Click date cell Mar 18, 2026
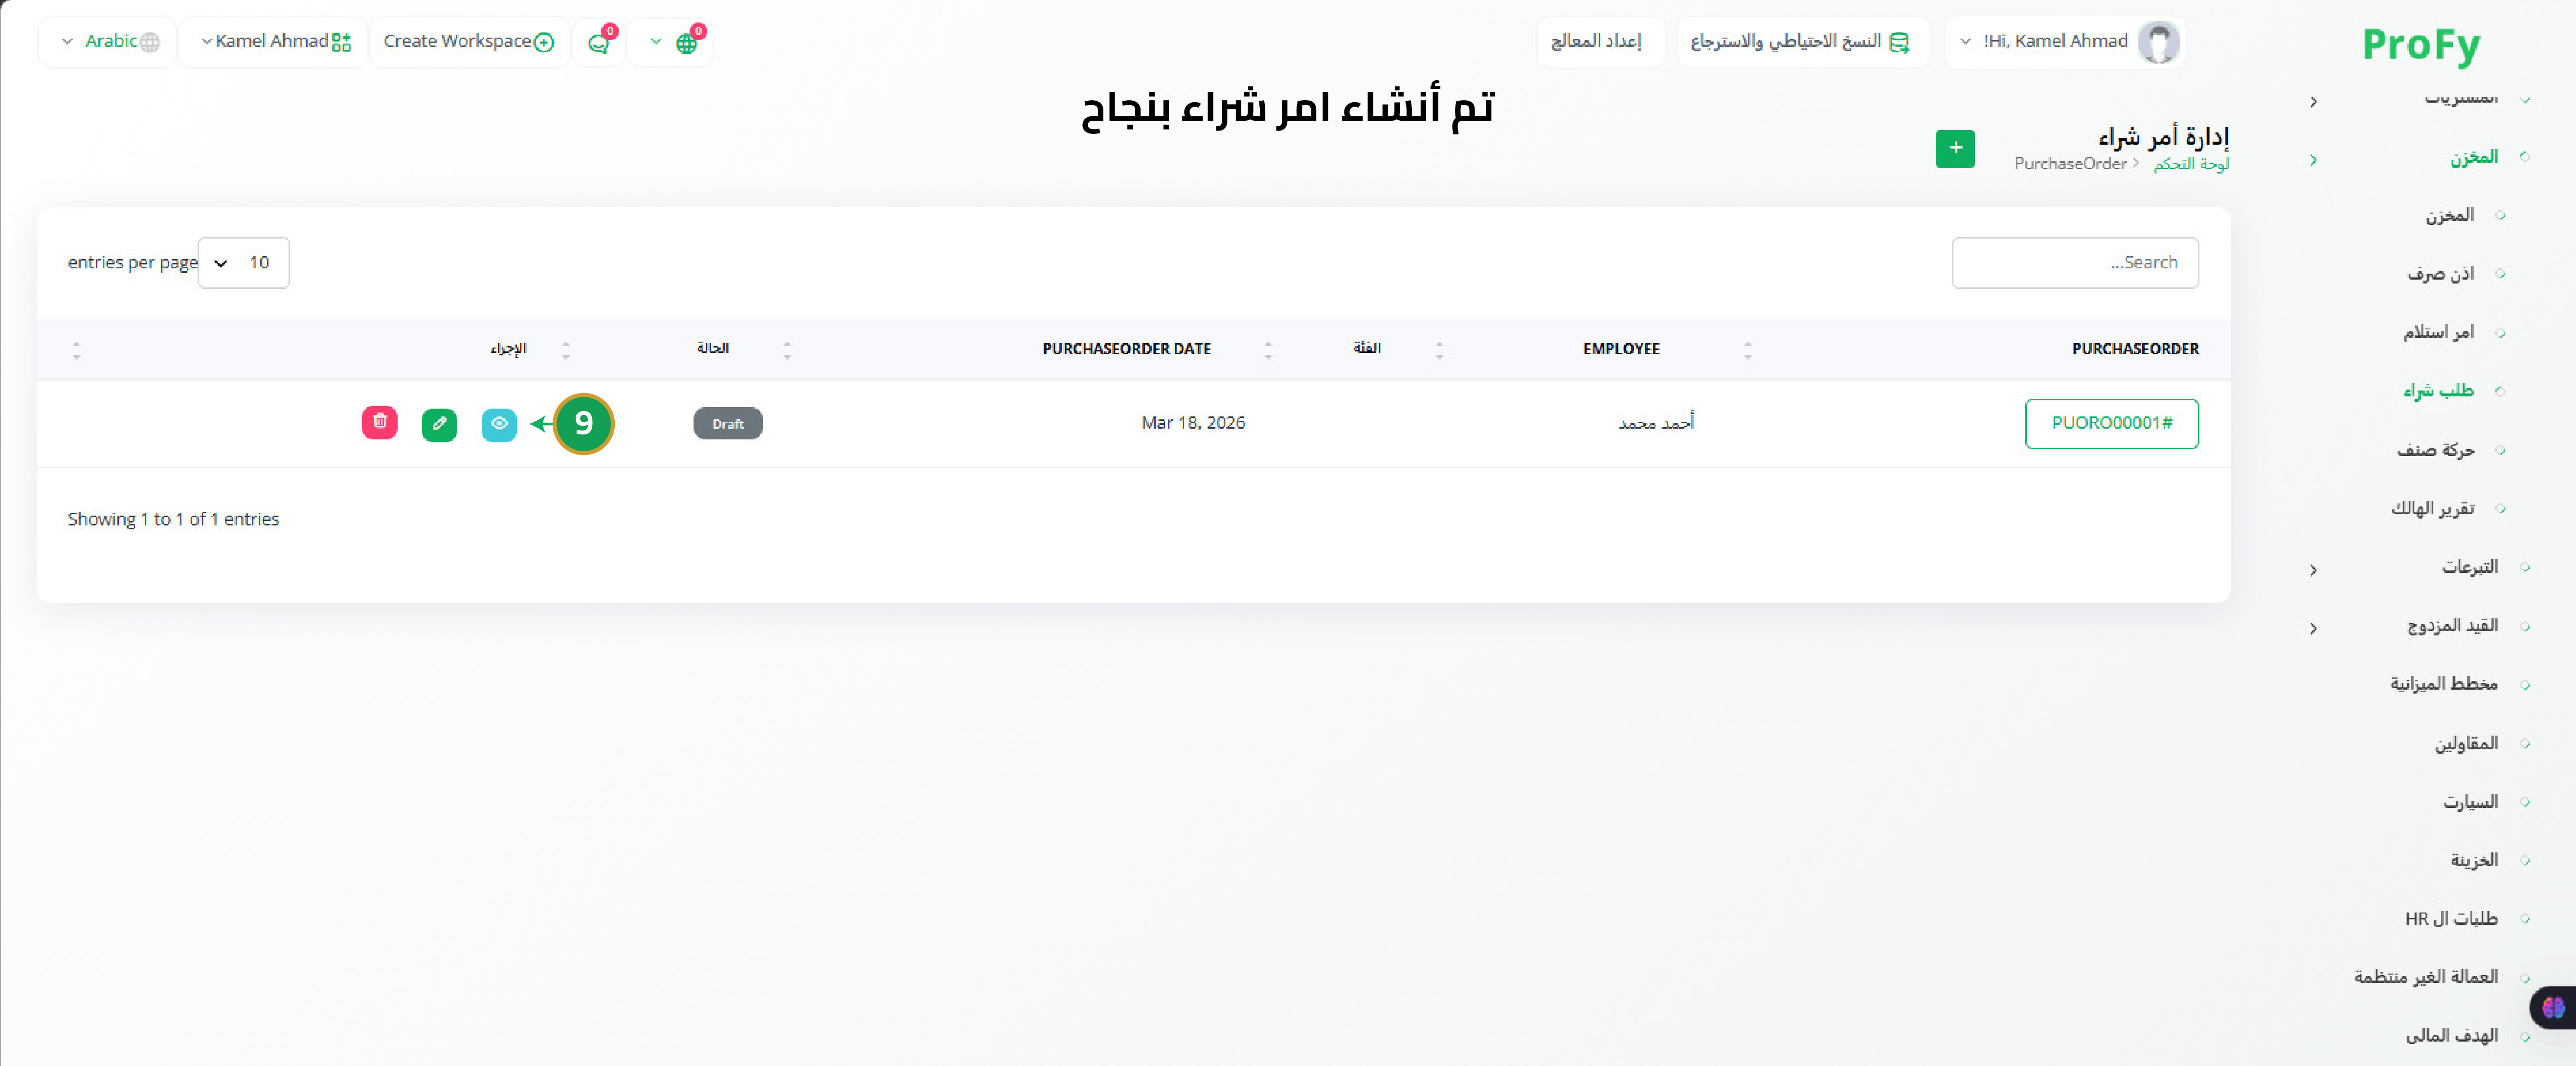The height and width of the screenshot is (1066, 2576). (1193, 424)
